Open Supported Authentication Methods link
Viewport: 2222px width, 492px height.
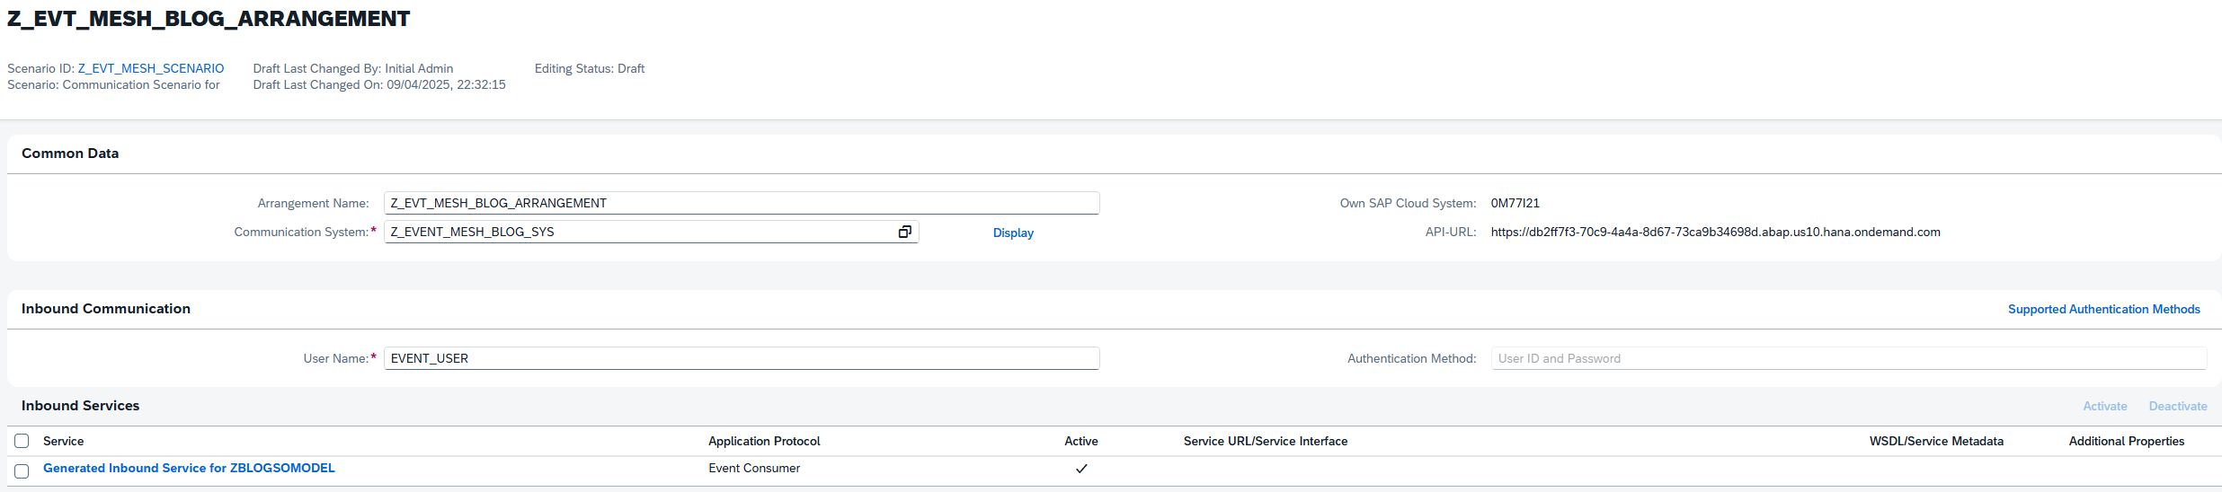pyautogui.click(x=2103, y=309)
